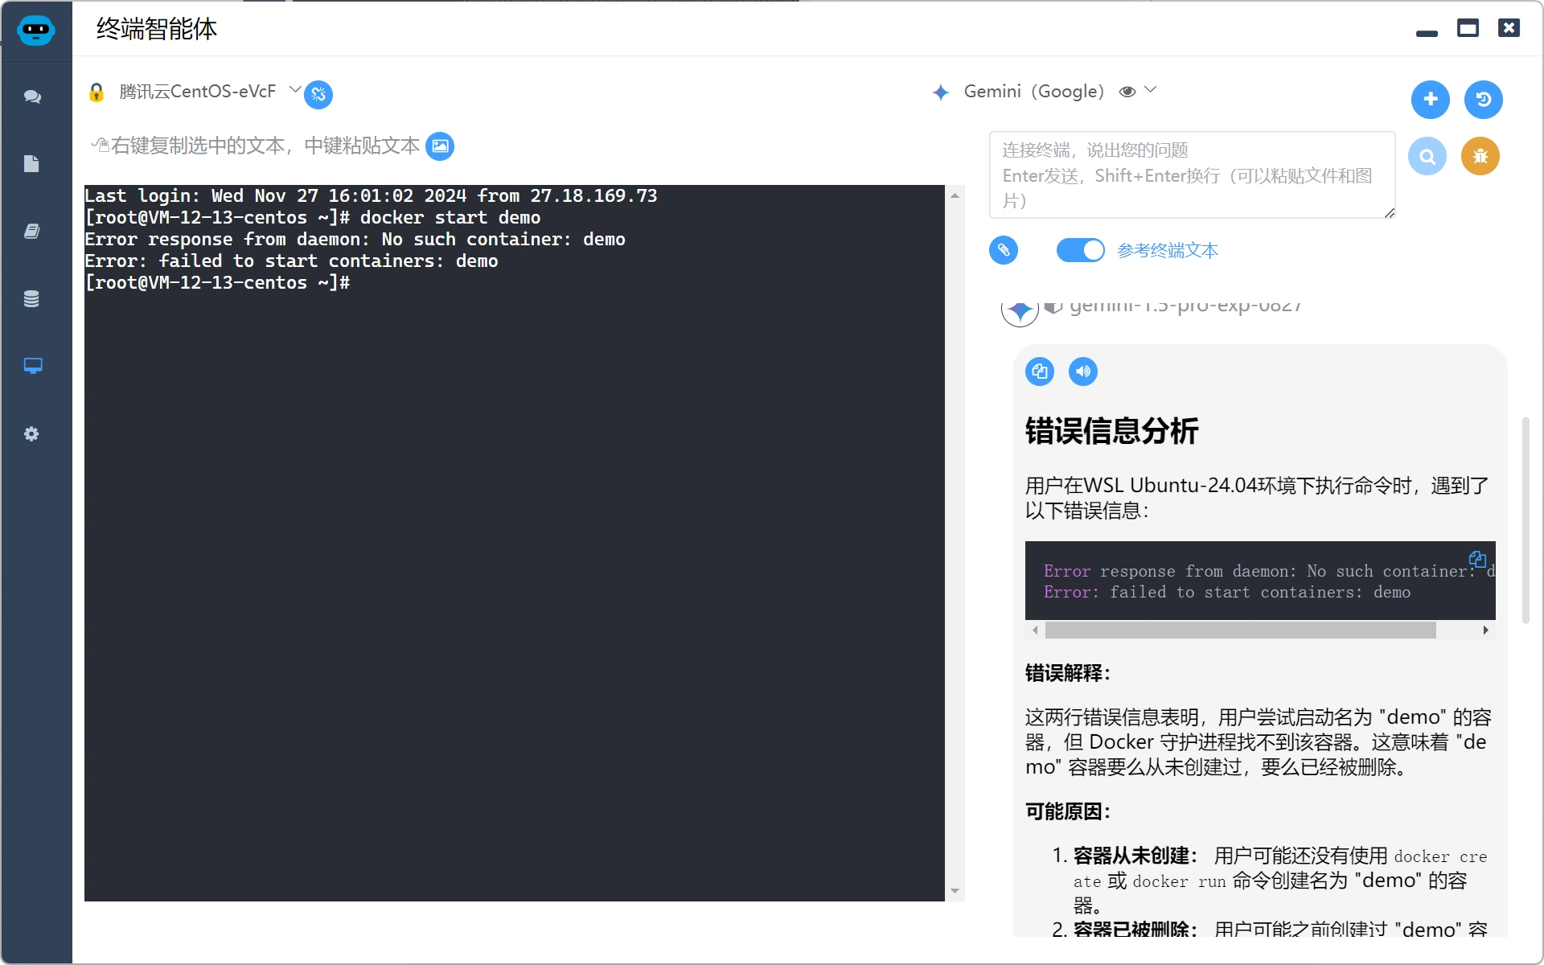Click the code block scroll right arrow
The height and width of the screenshot is (965, 1544).
1485,630
